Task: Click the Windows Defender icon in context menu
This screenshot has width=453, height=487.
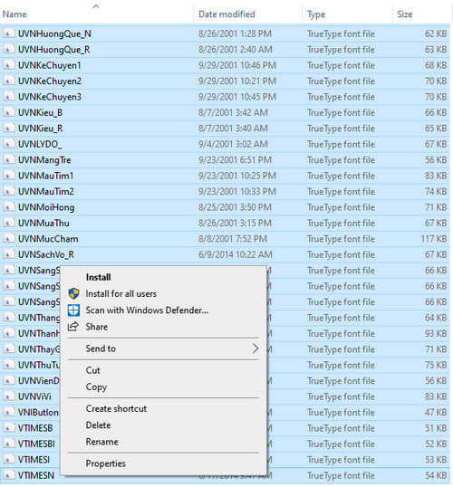Action: coord(73,310)
